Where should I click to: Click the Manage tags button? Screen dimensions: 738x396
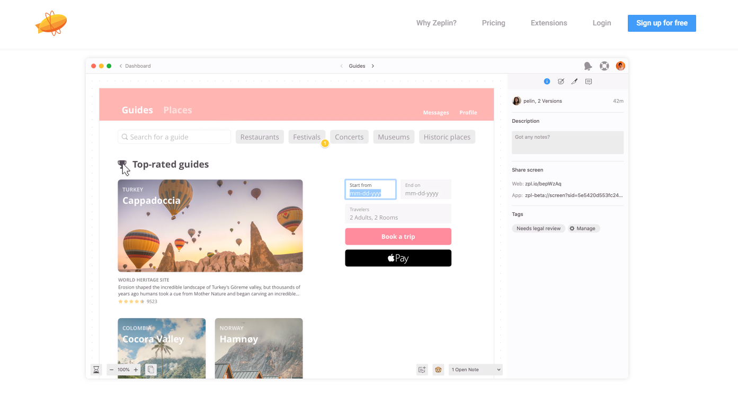(583, 229)
